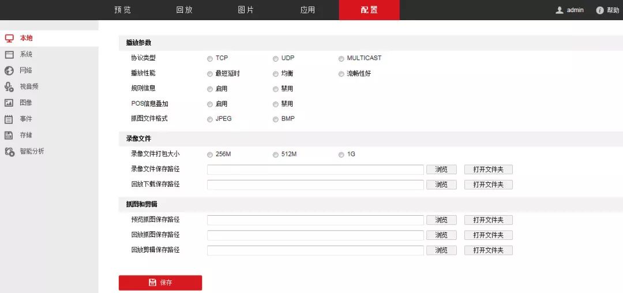Click the 图像 picture icon in sidebar
Viewport: 623px width, 293px height.
click(9, 103)
